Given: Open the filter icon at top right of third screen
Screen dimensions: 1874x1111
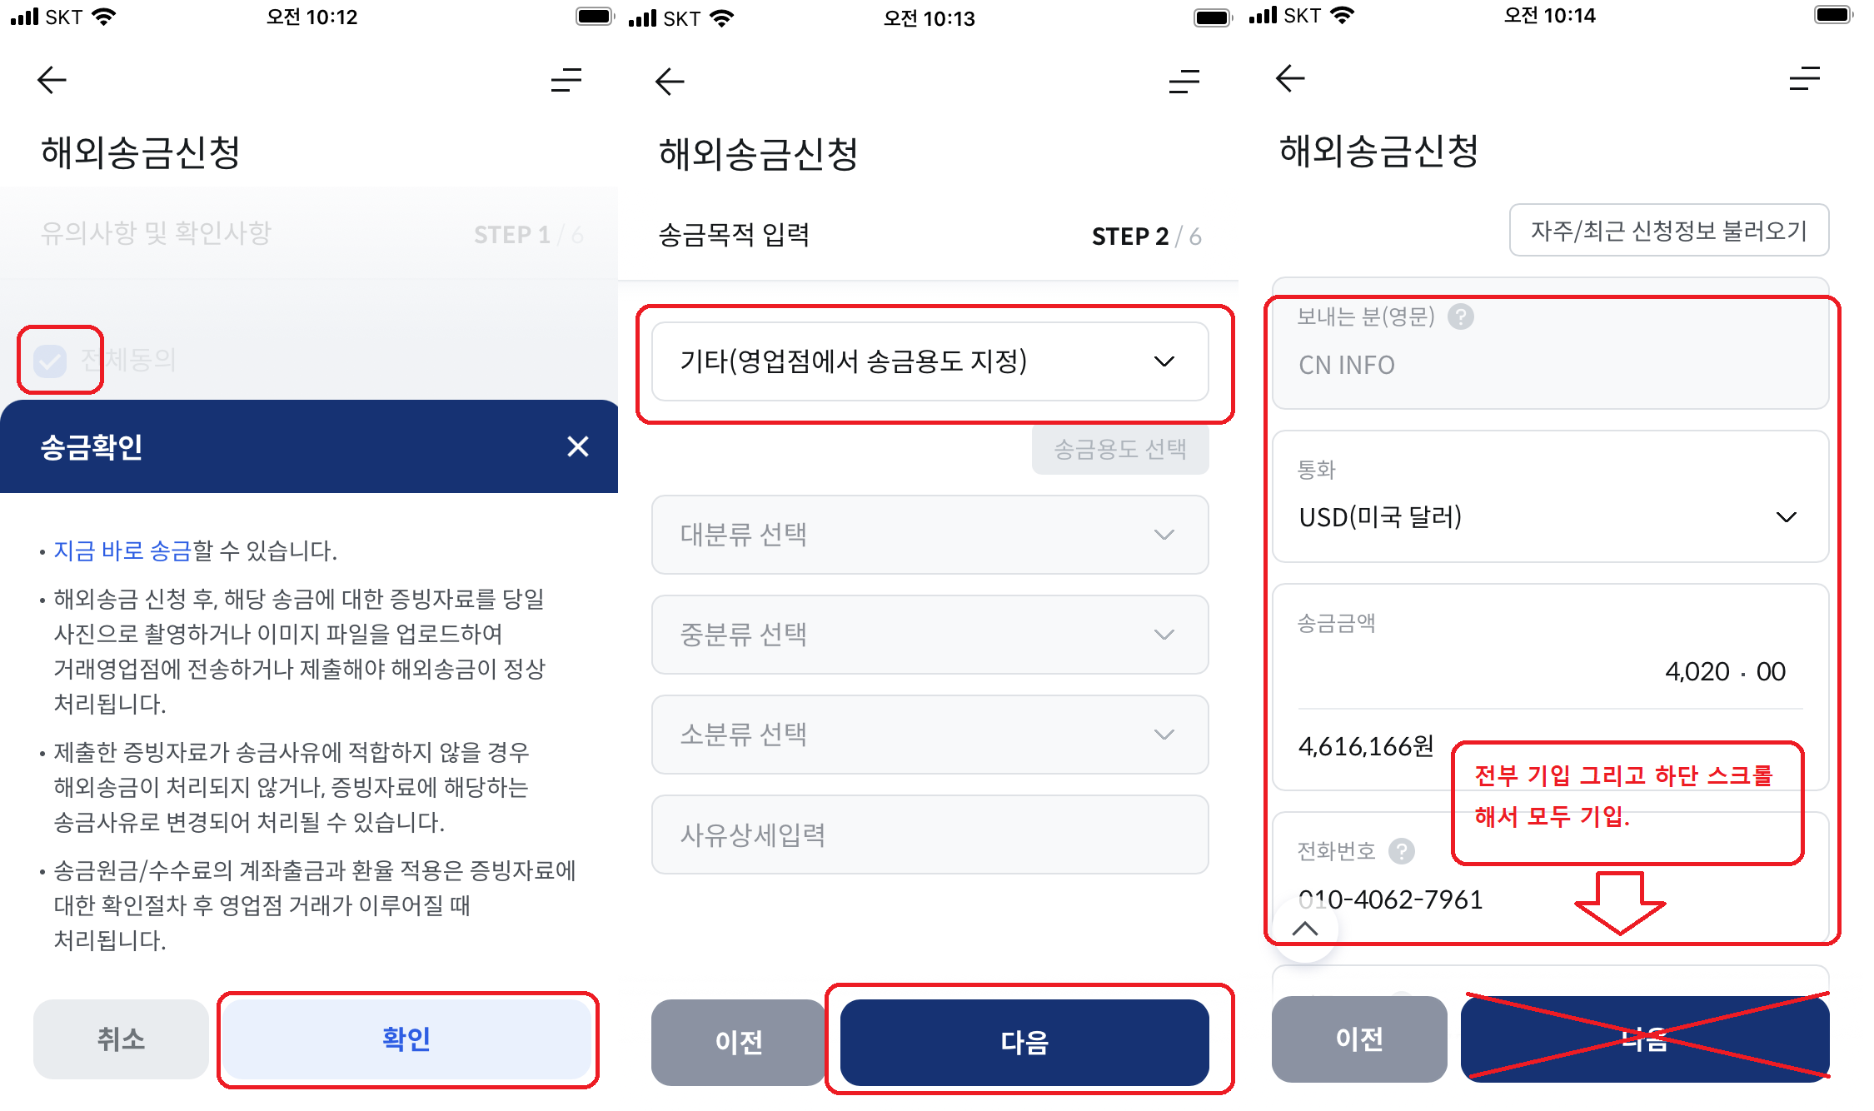Looking at the screenshot, I should (x=1803, y=79).
